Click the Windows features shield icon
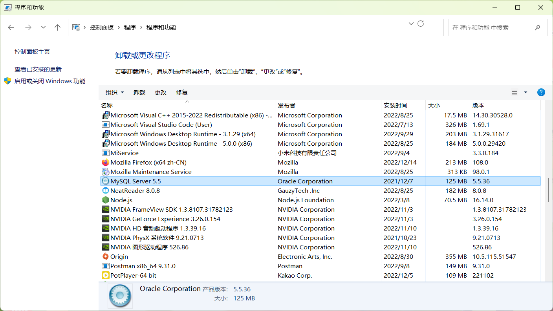Screen dimensions: 553x311 [x=7, y=81]
